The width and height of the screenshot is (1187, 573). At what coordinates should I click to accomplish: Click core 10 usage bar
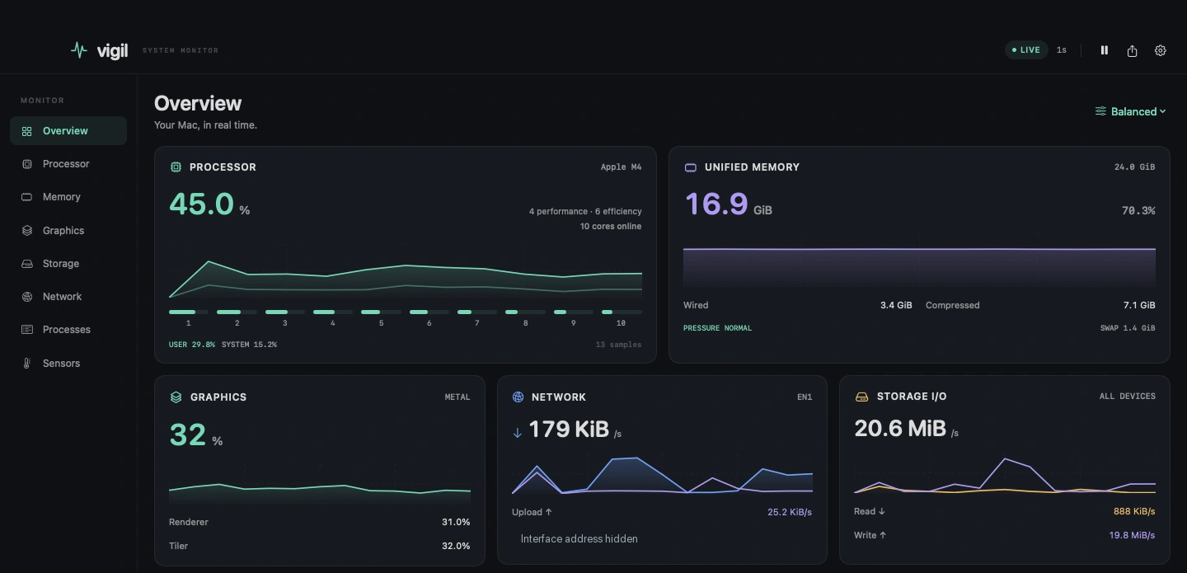point(622,312)
